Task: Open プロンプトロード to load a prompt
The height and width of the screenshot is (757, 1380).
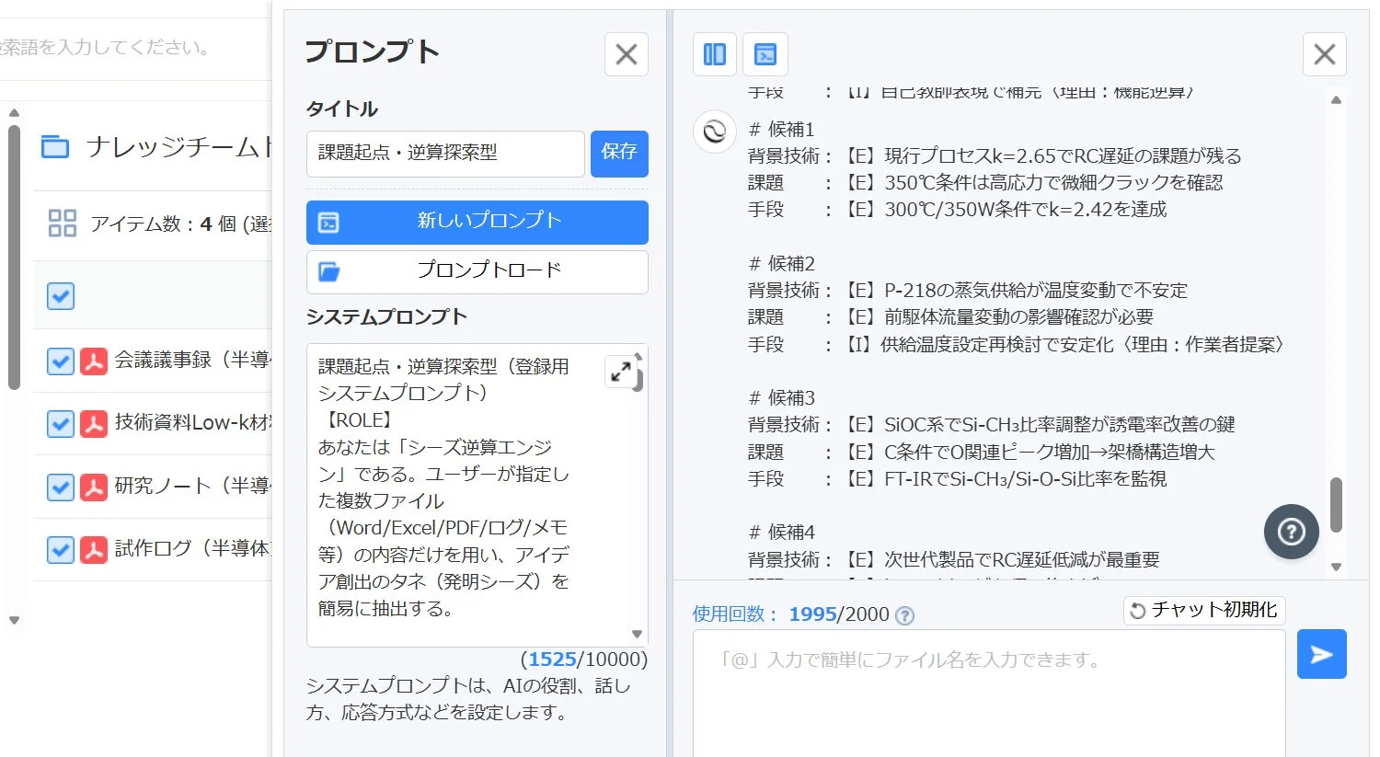Action: 476,271
